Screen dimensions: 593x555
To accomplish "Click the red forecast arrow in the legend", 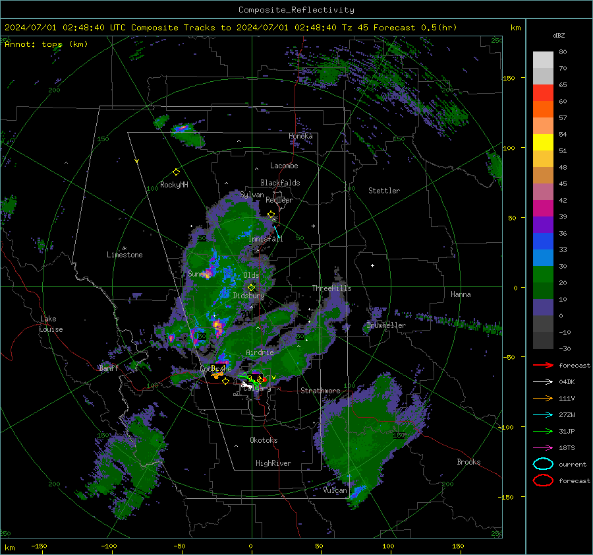I will [x=543, y=365].
